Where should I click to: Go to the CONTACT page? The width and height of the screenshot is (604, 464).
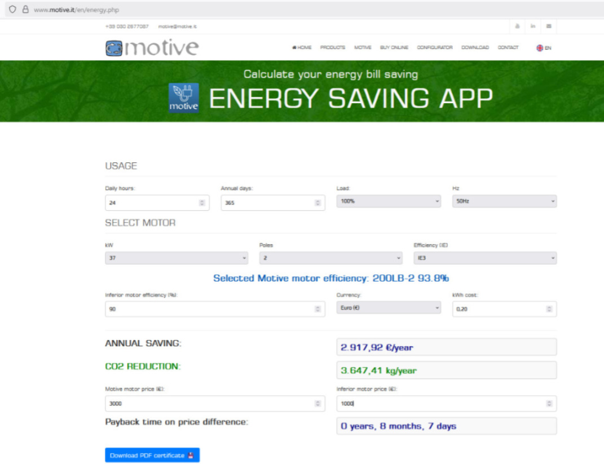[508, 47]
